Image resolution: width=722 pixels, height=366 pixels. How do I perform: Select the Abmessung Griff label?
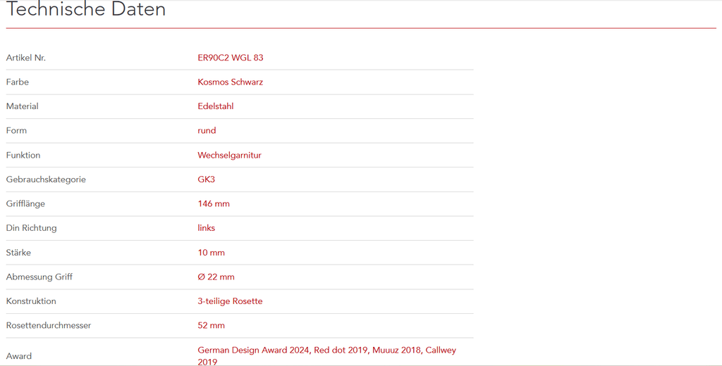point(39,277)
